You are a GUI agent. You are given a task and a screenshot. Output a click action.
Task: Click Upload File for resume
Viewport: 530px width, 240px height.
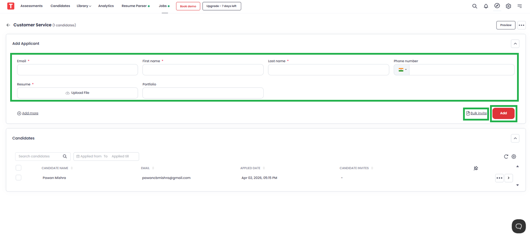(77, 93)
